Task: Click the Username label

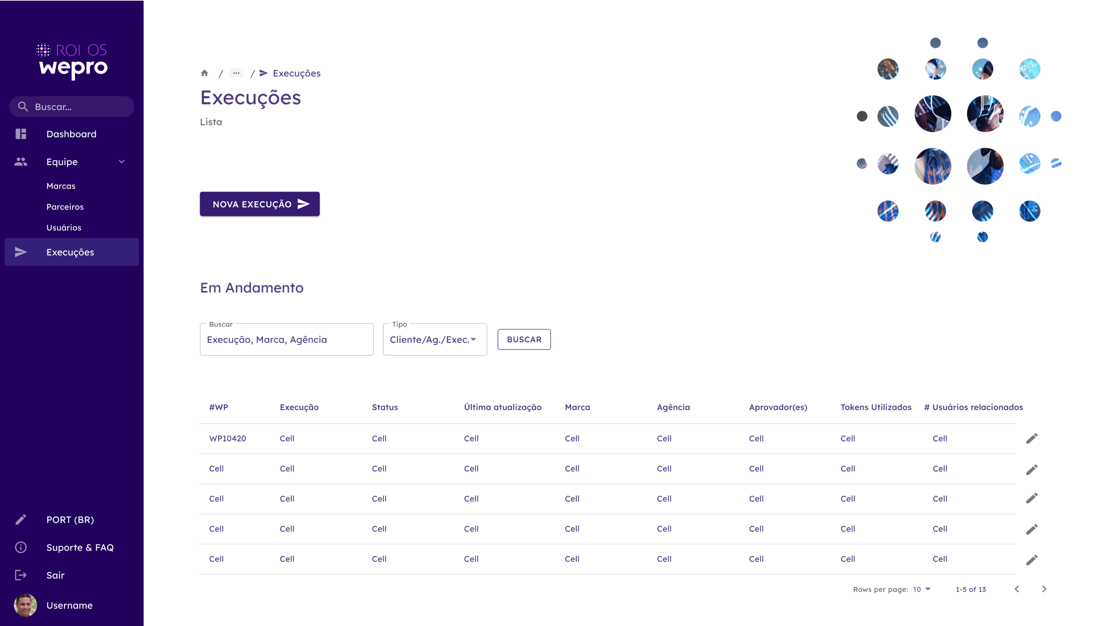Action: click(69, 605)
